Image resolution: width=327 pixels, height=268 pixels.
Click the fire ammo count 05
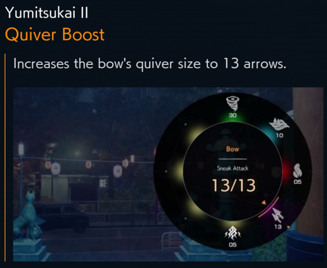[297, 182]
